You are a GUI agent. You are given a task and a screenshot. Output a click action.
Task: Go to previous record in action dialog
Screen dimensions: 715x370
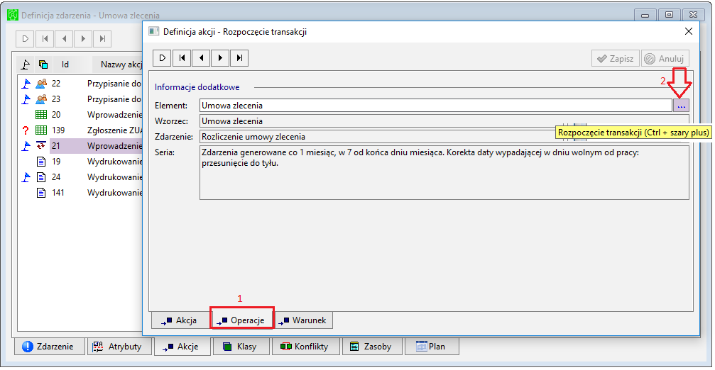click(201, 58)
